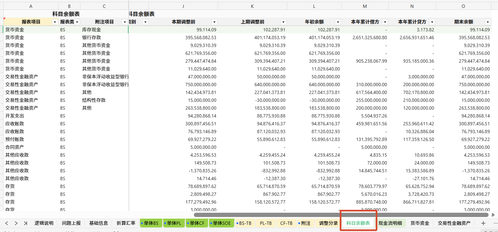Viewport: 498px width, 232px height.
Task: Go to previous sheet with left arrow
Action: tap(7, 223)
